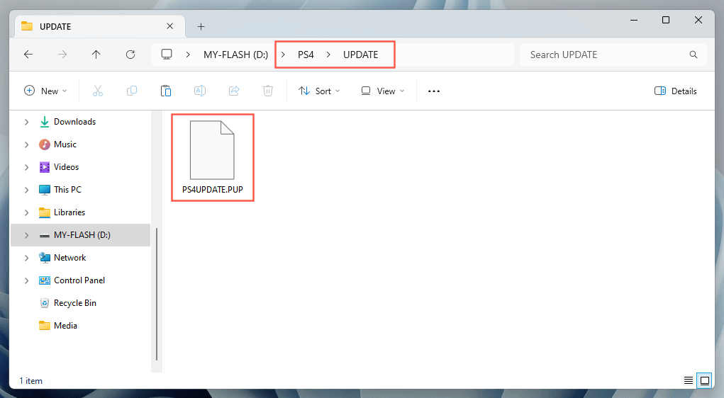Navigate to PS4 in the breadcrumb
Viewport: 724px width, 398px height.
coord(306,55)
